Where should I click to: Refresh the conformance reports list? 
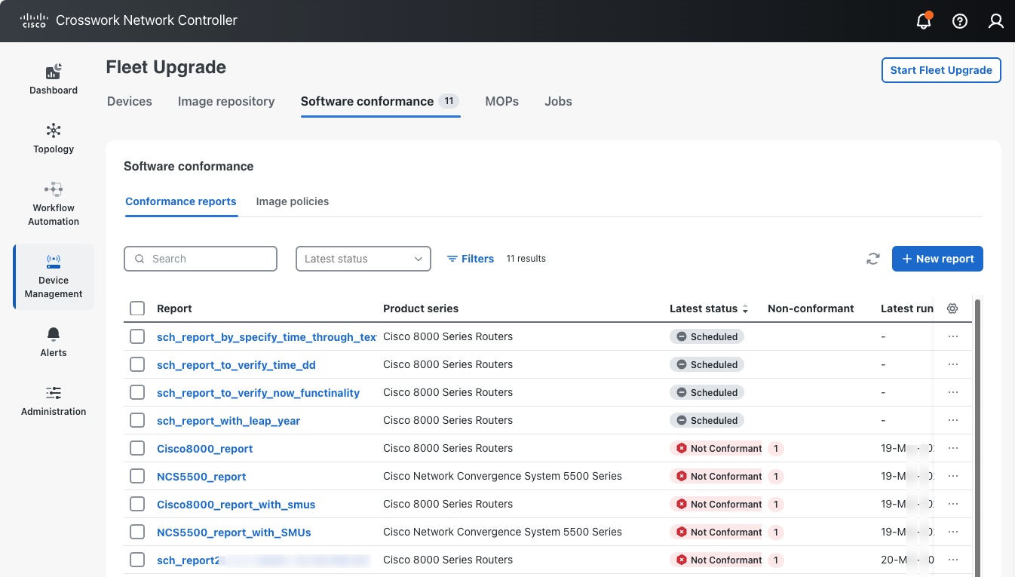(x=872, y=258)
